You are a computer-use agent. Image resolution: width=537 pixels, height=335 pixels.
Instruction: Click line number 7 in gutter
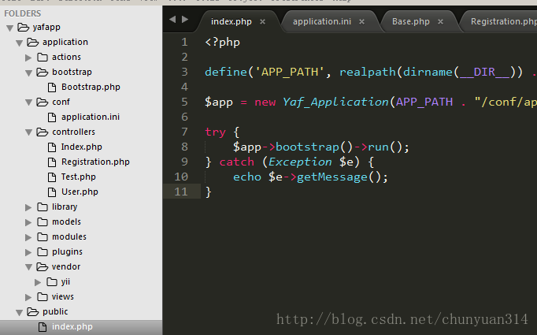[x=184, y=132]
